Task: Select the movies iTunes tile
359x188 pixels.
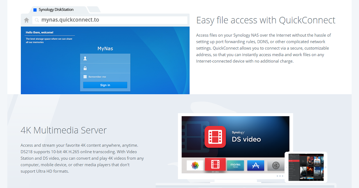Action: tap(235, 165)
